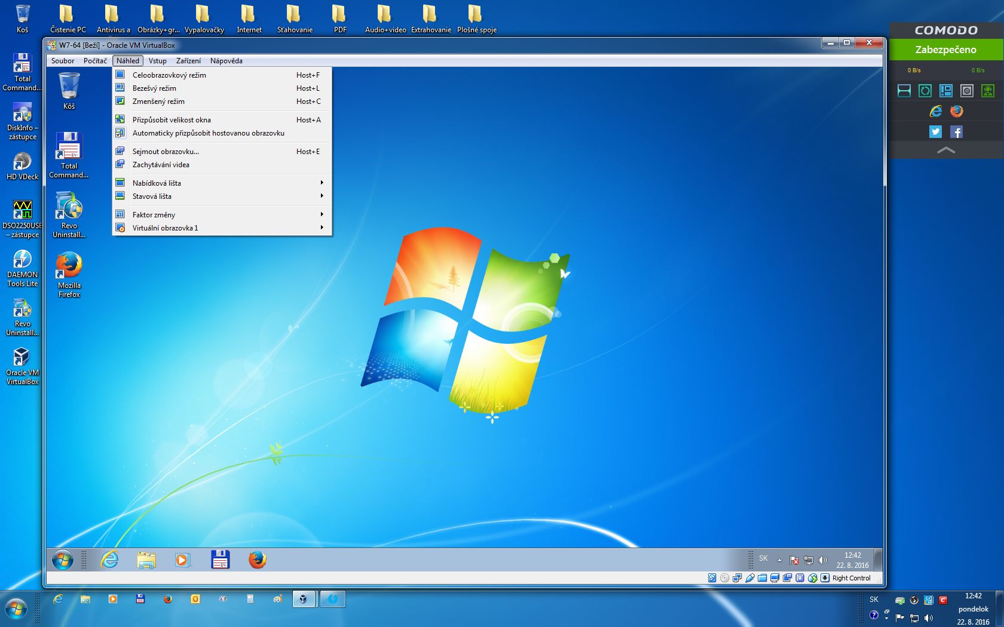Open the Počítač menu
1004x627 pixels.
(95, 60)
